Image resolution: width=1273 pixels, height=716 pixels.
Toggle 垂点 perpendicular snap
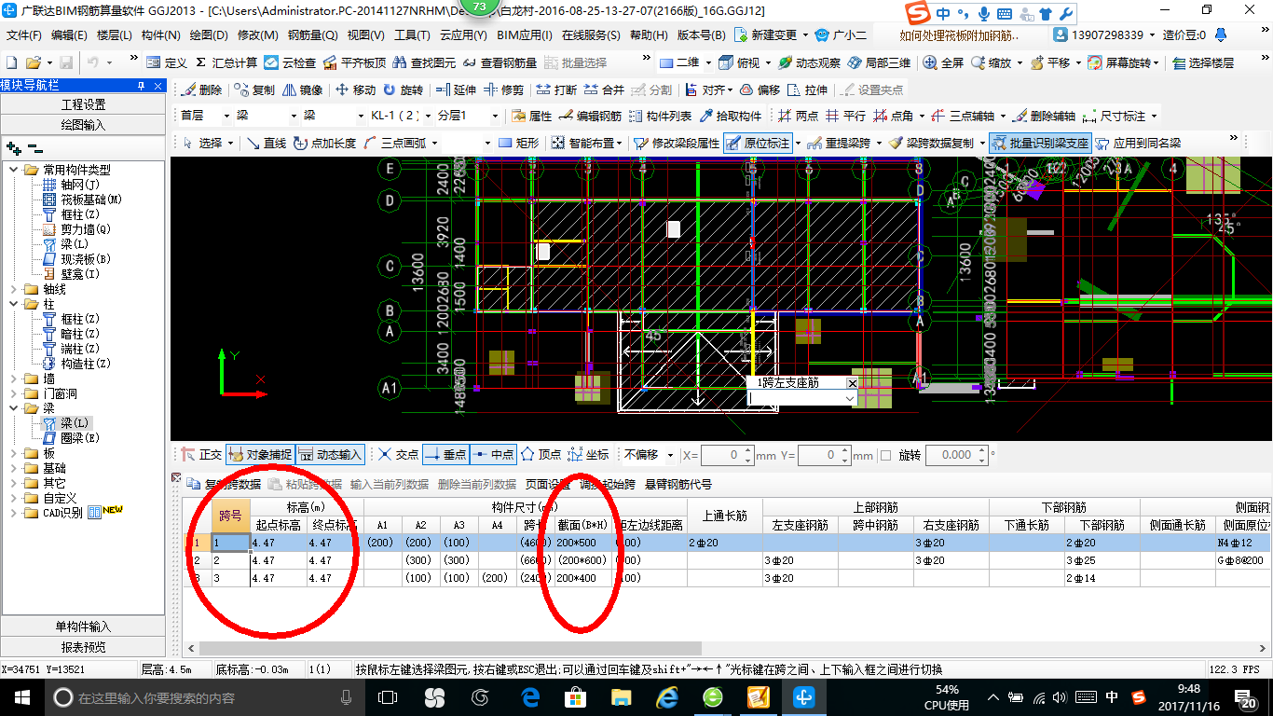coord(445,455)
